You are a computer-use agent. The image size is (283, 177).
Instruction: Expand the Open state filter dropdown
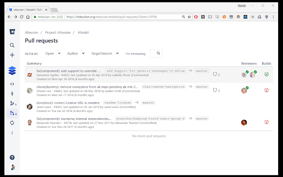53,54
